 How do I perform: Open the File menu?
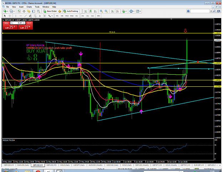click(7, 7)
